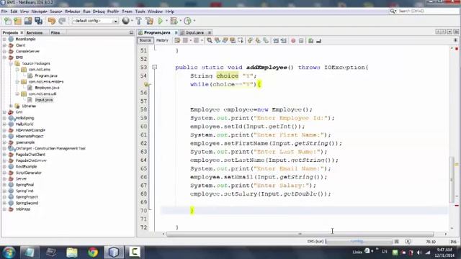The image size is (461, 259).
Task: Click the New Project icon
Action: pyautogui.click(x=17, y=21)
